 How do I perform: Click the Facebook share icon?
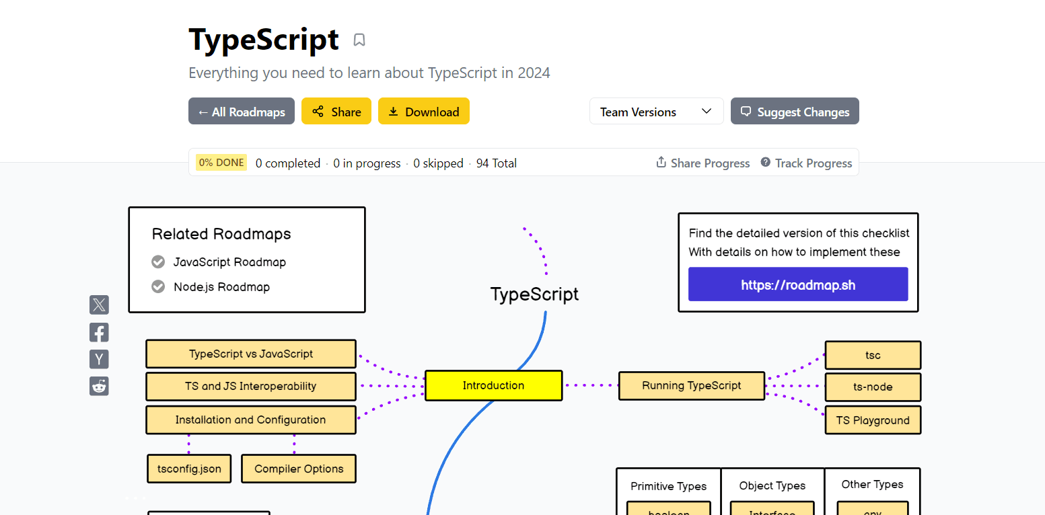click(99, 332)
